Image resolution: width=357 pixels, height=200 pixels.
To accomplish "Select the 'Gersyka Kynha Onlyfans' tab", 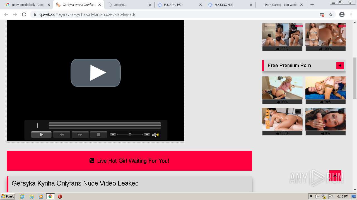I will click(x=79, y=5).
